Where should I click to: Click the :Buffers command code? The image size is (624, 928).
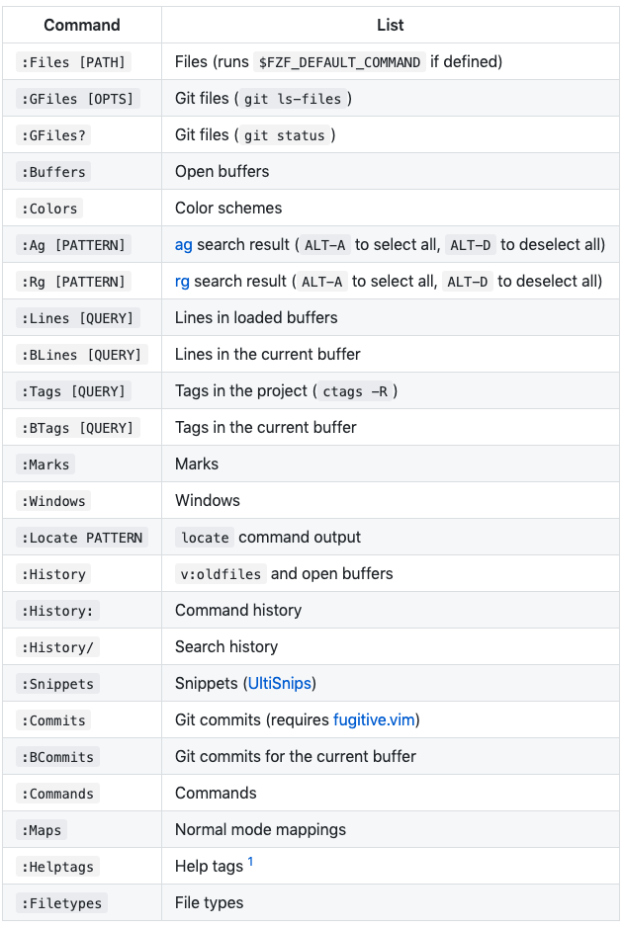(x=53, y=172)
